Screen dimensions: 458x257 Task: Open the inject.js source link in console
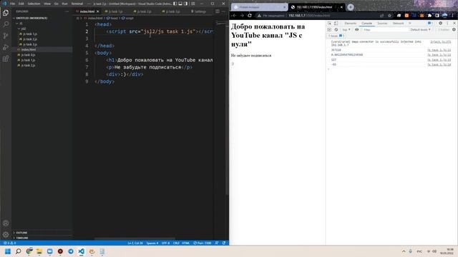441,42
